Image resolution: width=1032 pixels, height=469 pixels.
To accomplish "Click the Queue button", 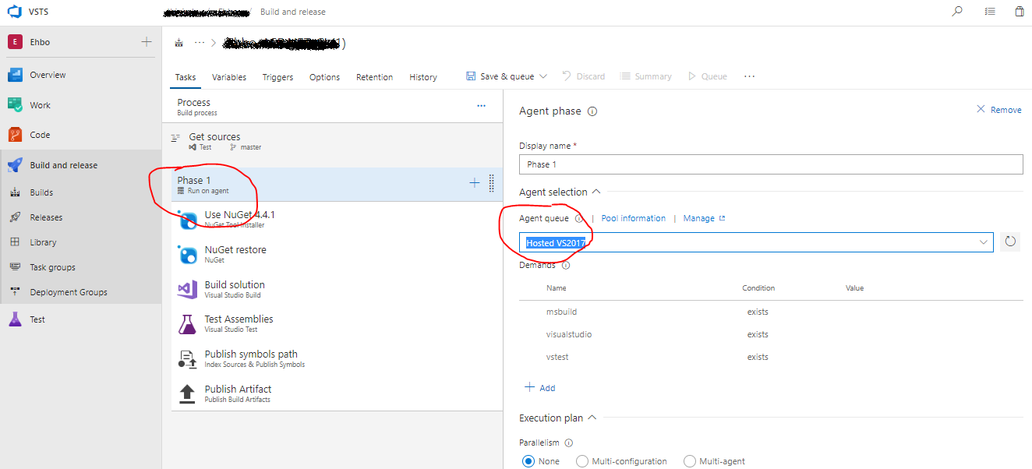I will (x=707, y=76).
